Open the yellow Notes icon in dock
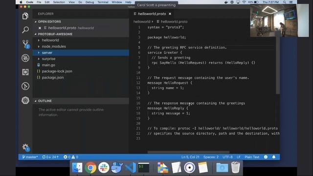This screenshot has width=313, height=176. click(203, 167)
